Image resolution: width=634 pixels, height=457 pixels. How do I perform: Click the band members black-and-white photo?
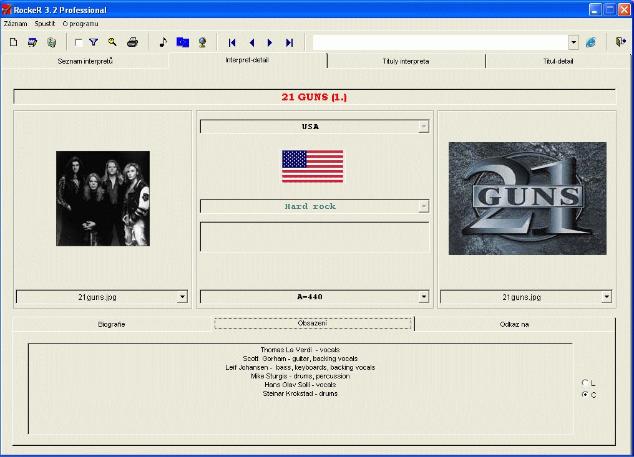point(103,198)
